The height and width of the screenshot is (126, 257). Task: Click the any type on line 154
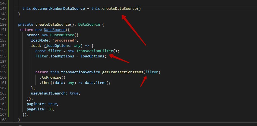pyautogui.click(x=77, y=46)
